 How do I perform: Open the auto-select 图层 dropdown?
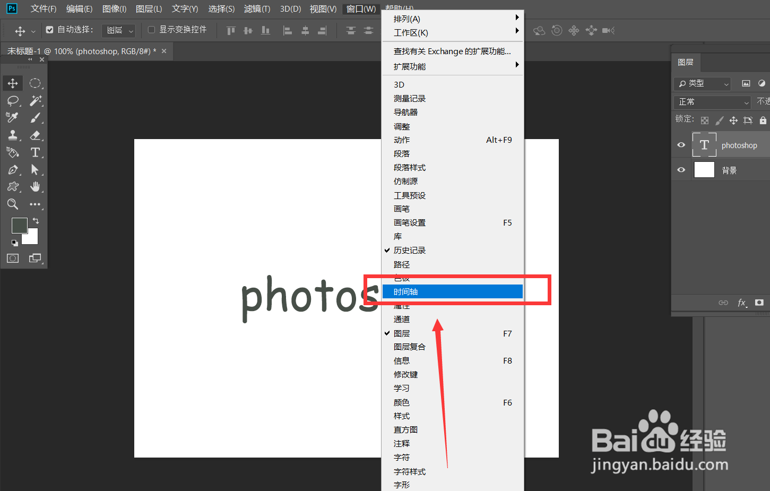tap(118, 30)
